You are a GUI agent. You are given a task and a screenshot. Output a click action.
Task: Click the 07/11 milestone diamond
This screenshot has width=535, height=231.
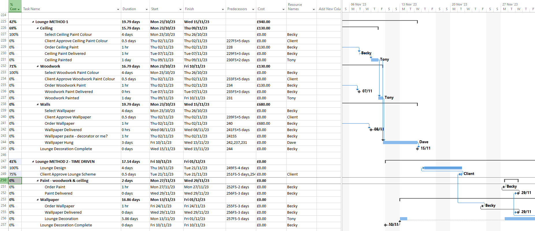click(359, 92)
